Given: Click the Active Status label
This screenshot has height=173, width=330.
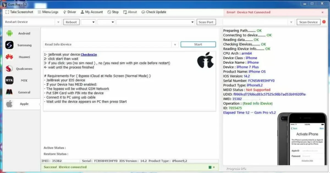Looking at the screenshot, I should [x=55, y=148].
